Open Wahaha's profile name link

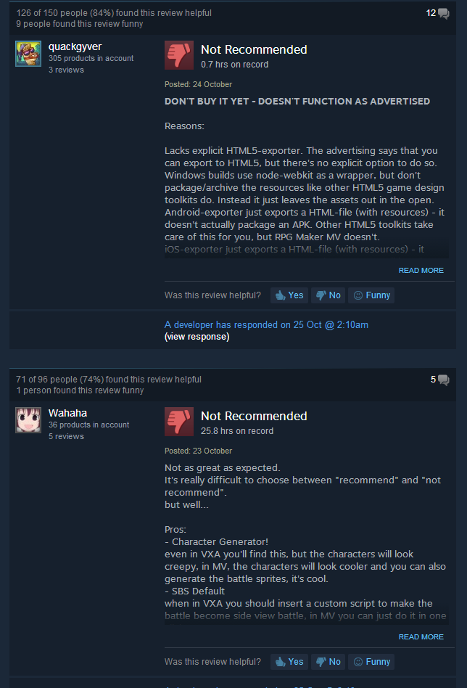(67, 413)
